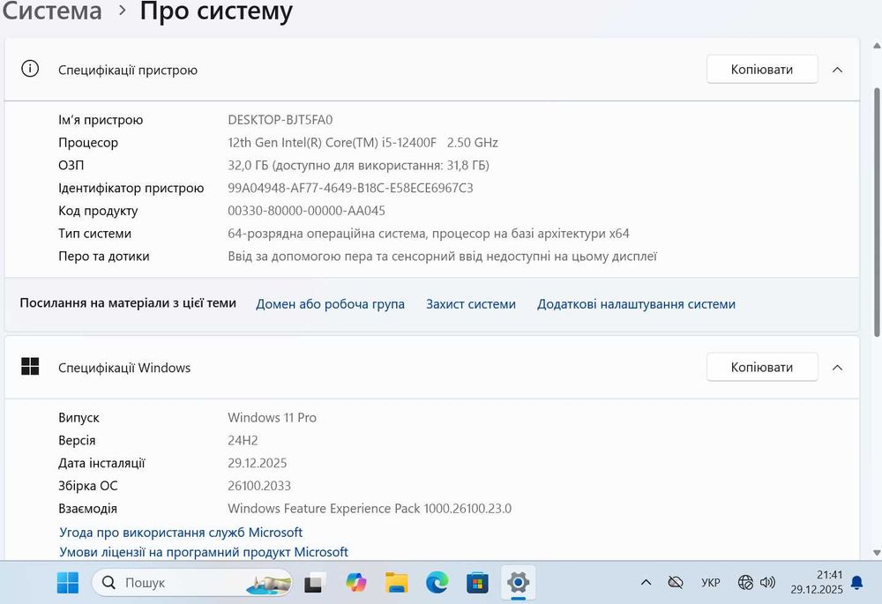Open notifications bell icon
The height and width of the screenshot is (604, 882).
[x=856, y=583]
